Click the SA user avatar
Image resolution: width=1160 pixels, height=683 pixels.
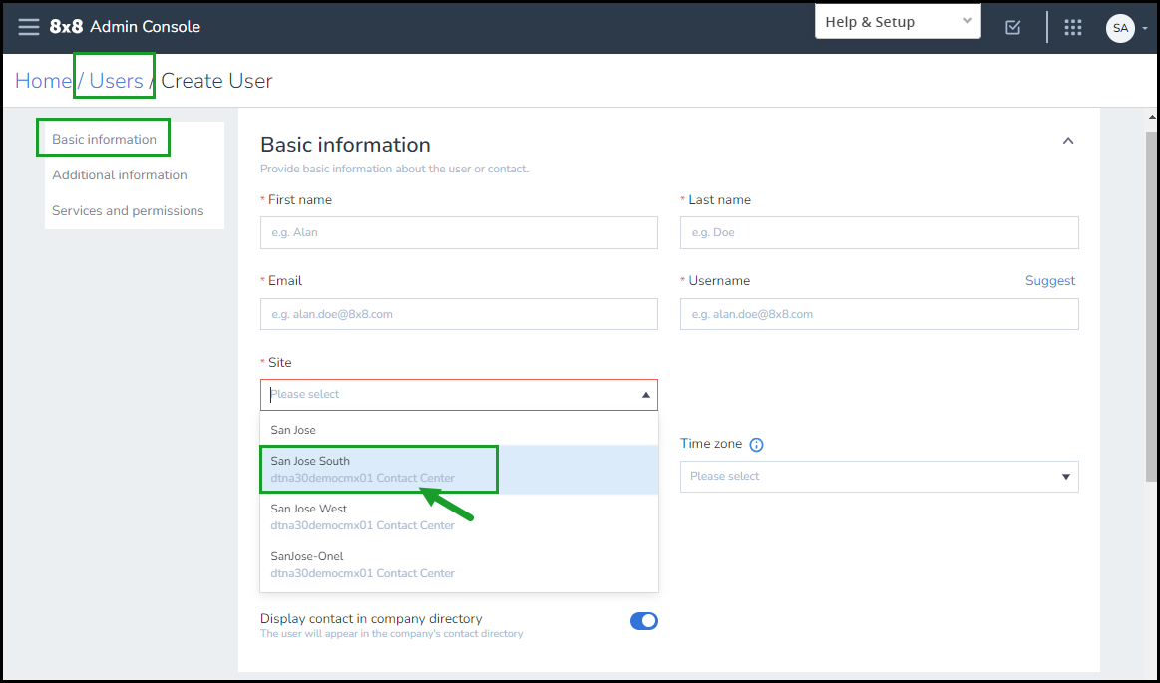point(1120,28)
